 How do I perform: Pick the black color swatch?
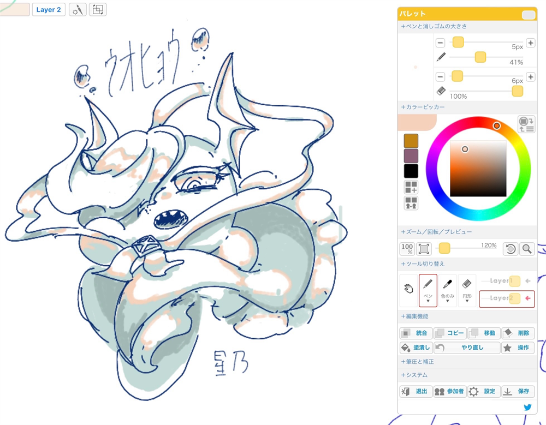[411, 171]
